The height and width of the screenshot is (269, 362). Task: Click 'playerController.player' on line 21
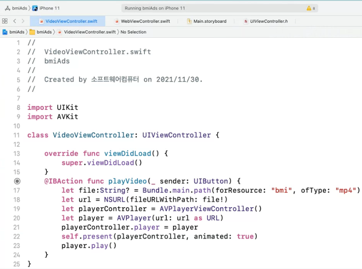(x=110, y=227)
